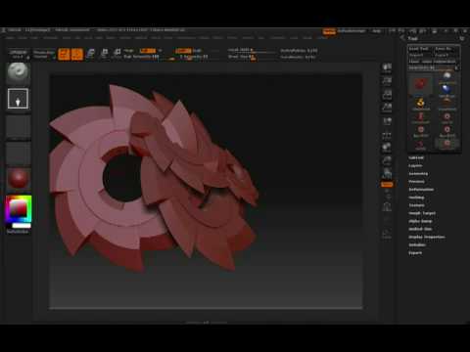The height and width of the screenshot is (352, 470).
Task: Open the stroke type selector thumbnail
Action: coord(19,99)
